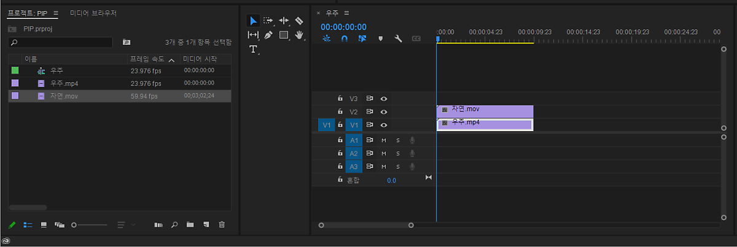The width and height of the screenshot is (737, 247).
Task: Mute audio track A1
Action: pos(384,140)
